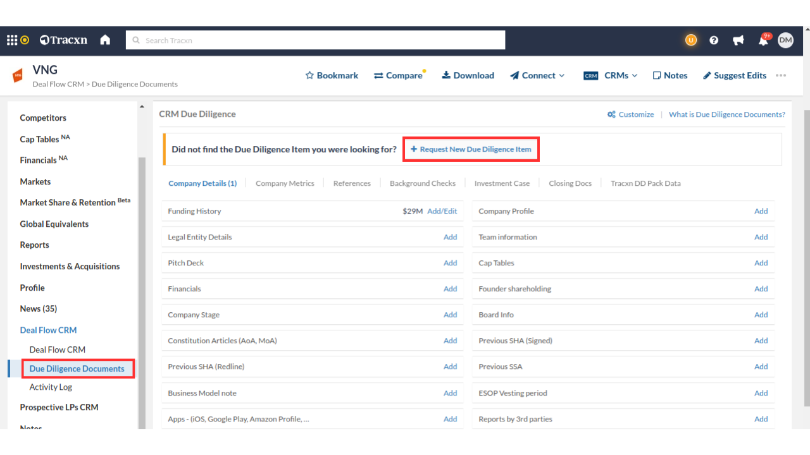Select Activity Log in sidebar

(x=51, y=387)
